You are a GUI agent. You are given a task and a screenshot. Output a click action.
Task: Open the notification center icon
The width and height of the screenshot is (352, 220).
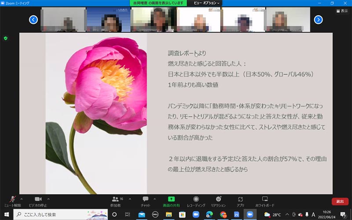(343, 215)
